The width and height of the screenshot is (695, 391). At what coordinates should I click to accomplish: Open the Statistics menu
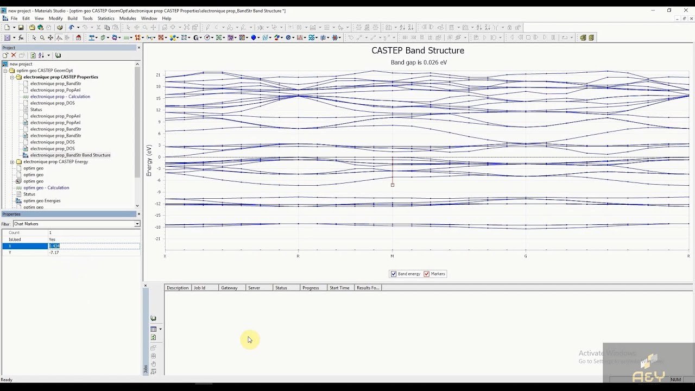point(106,18)
